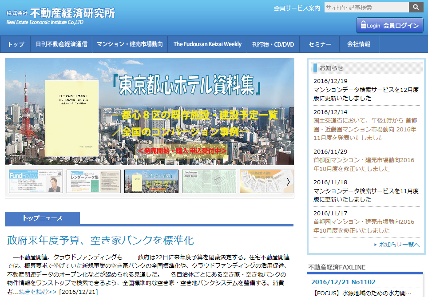Click the Login 会員ログイン button
The image size is (428, 297).
(x=389, y=25)
